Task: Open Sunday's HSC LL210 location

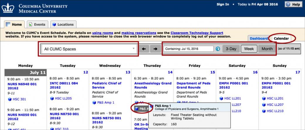Action: tap(275, 111)
